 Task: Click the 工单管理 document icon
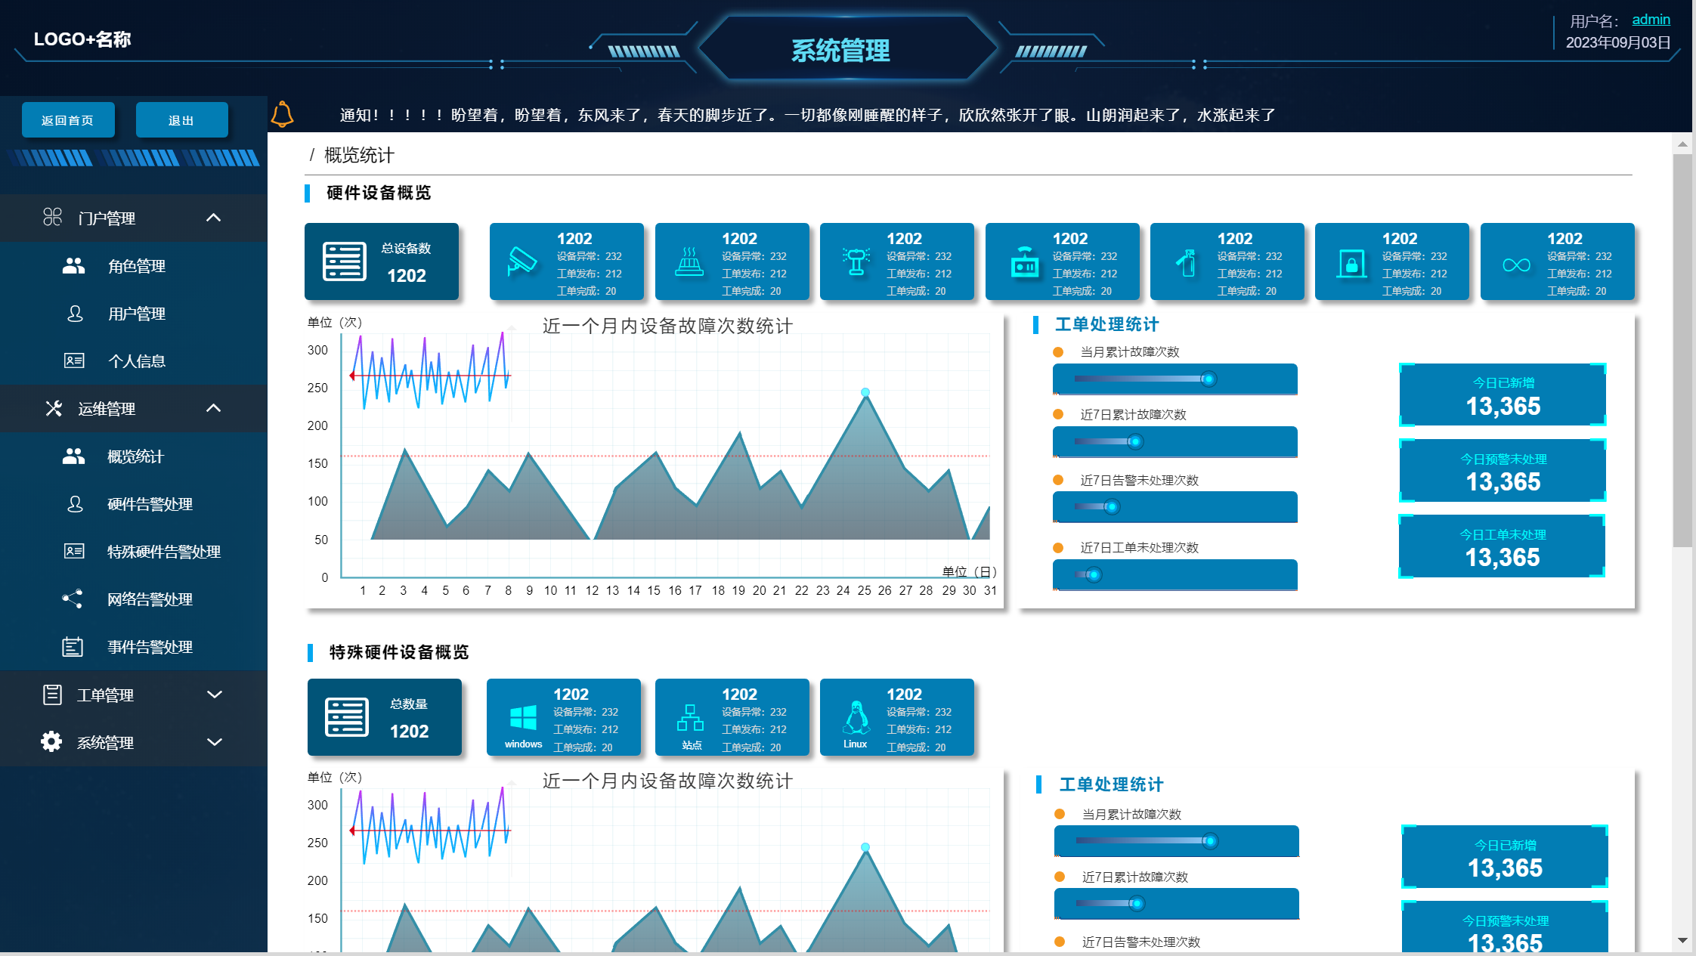[x=52, y=695]
